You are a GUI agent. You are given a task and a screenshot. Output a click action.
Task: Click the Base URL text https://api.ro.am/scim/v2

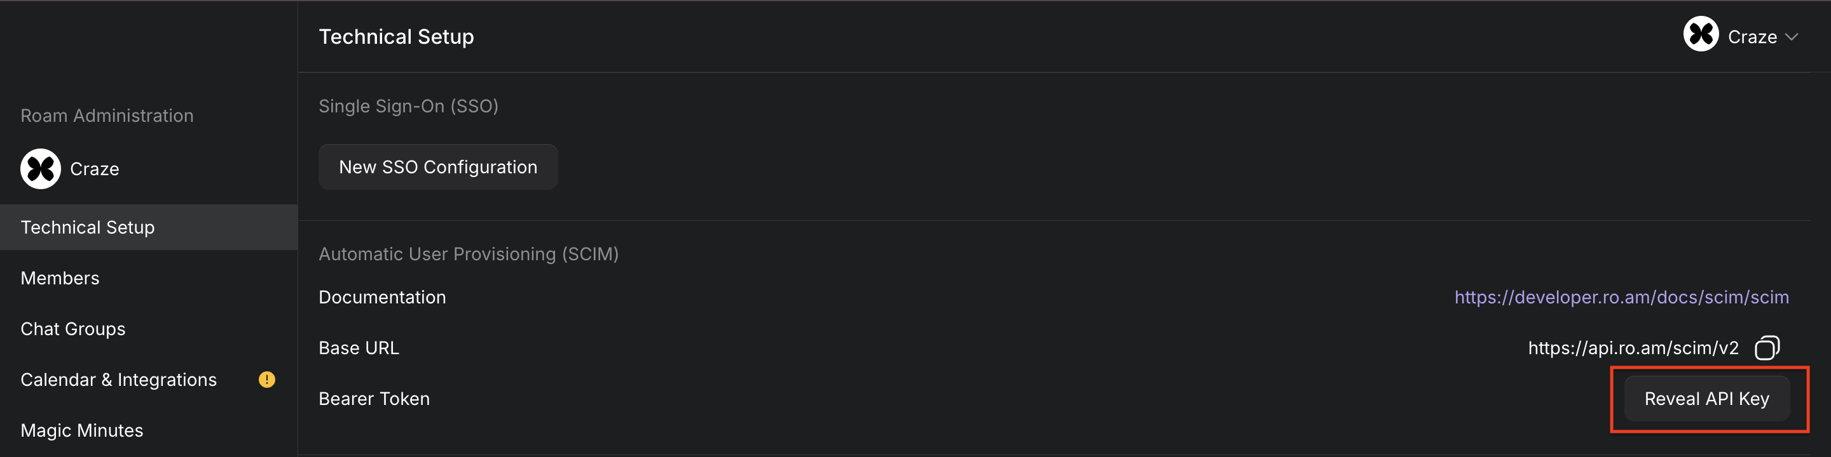[x=1633, y=348]
